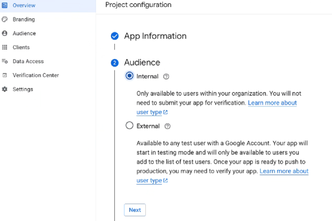Click the Settings gear icon
The height and width of the screenshot is (221, 332).
pyautogui.click(x=4, y=89)
